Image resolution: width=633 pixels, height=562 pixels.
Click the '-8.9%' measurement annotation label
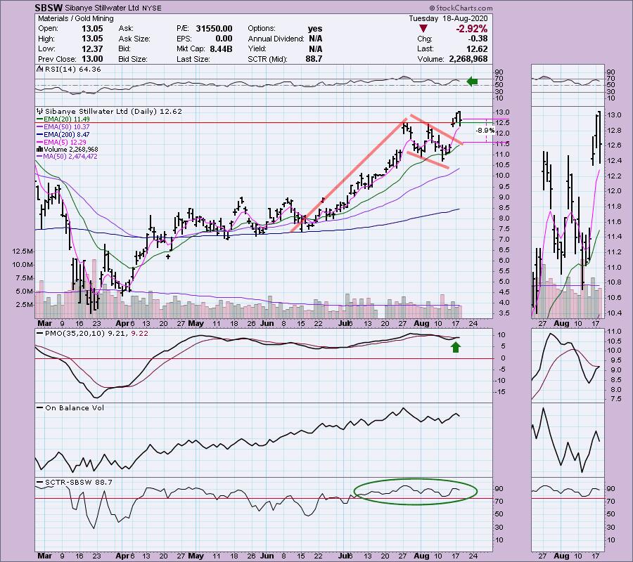(485, 130)
